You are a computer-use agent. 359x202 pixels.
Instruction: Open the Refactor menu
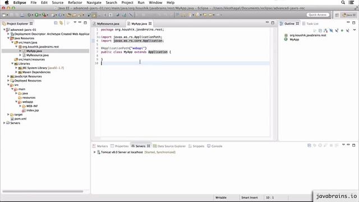[x=75, y=2]
